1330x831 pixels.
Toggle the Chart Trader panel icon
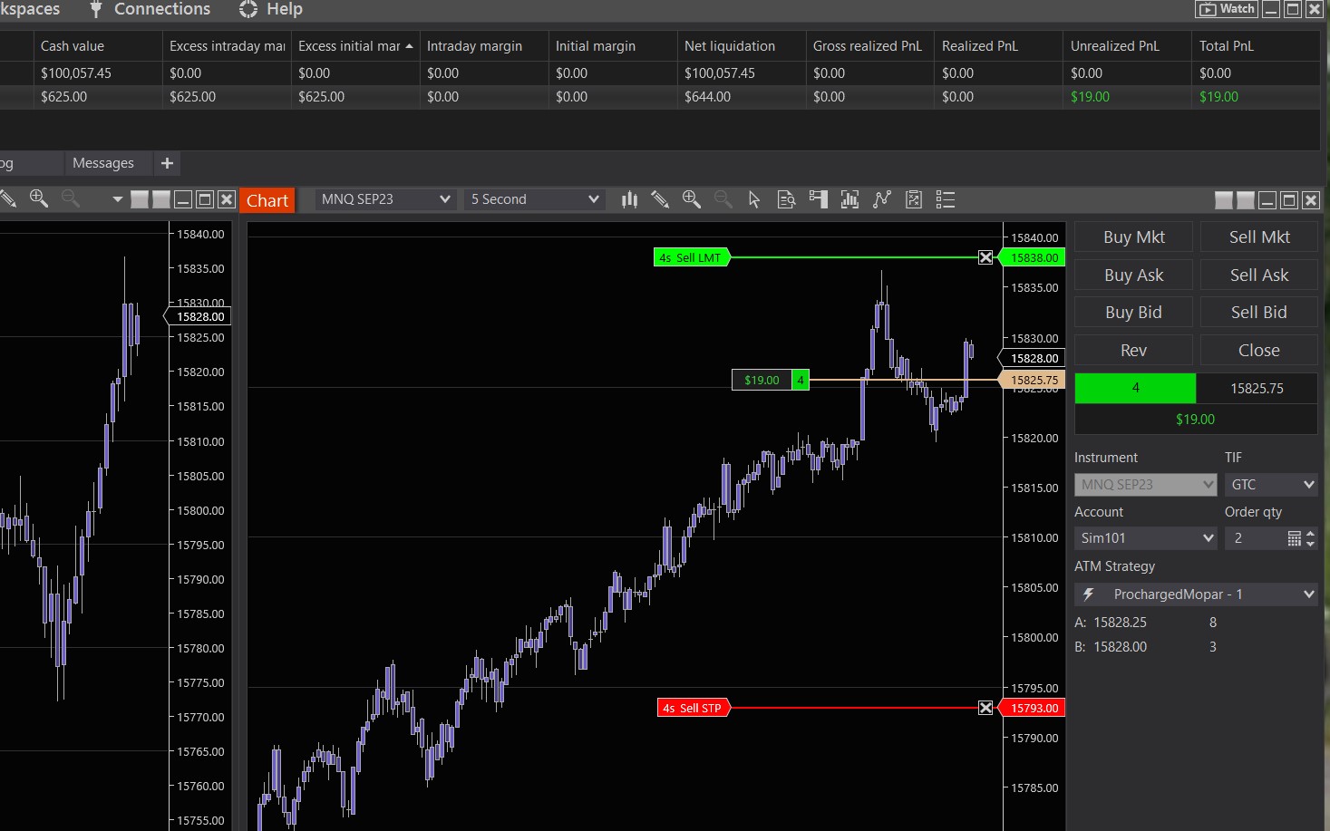(x=818, y=199)
